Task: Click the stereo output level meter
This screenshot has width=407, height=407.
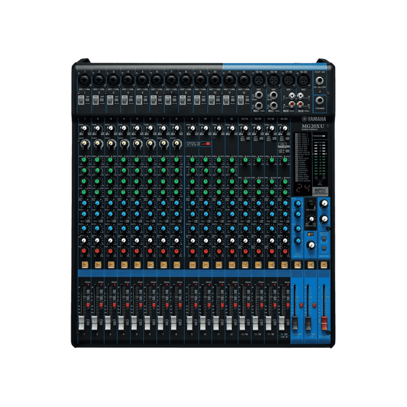Action: [x=319, y=159]
